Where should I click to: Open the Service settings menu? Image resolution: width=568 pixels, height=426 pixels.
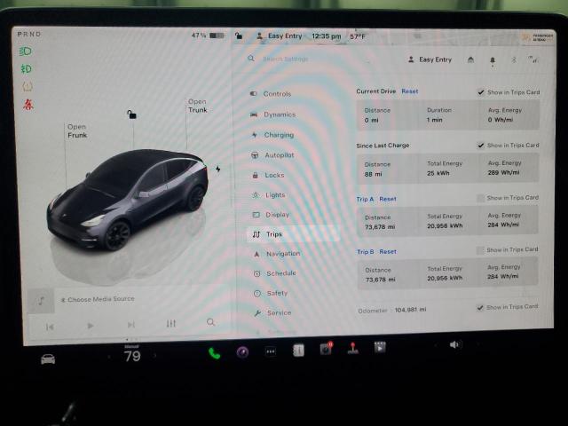pos(272,312)
